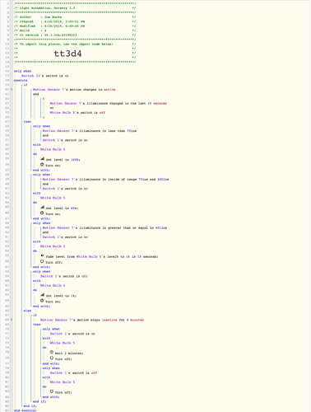
Task: Click the lightning marker beside motion changes to active
Action: [12, 89]
